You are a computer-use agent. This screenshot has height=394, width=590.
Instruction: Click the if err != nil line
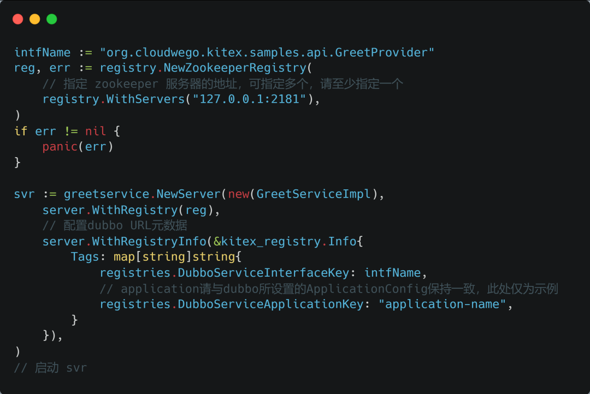coord(67,131)
